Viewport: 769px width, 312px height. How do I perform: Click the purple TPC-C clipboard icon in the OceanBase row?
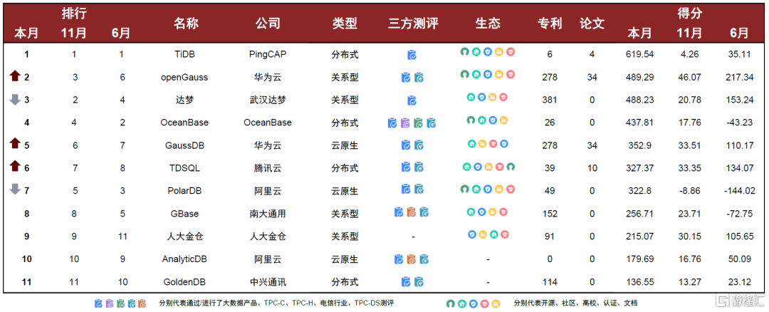405,123
